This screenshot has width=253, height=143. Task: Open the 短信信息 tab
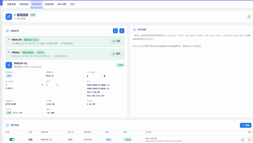pyautogui.click(x=49, y=4)
